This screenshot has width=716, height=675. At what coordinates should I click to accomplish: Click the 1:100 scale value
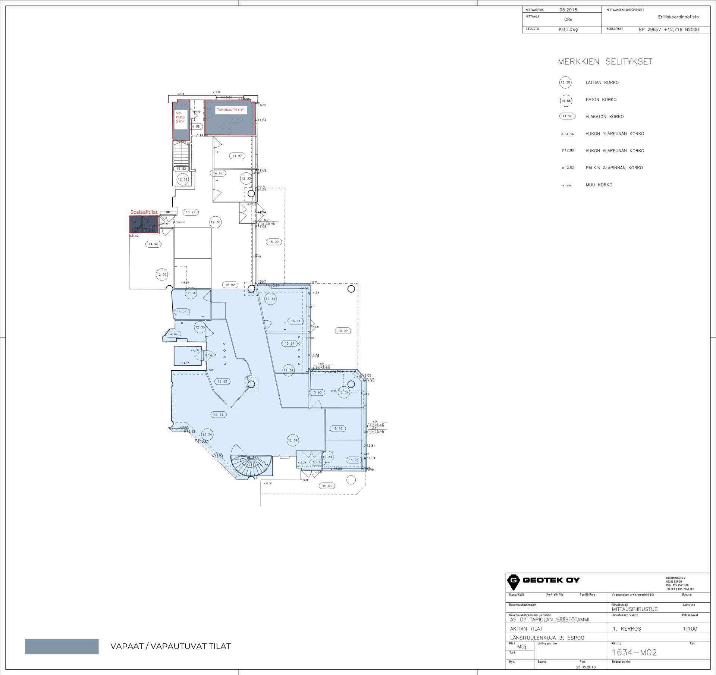[x=690, y=628]
